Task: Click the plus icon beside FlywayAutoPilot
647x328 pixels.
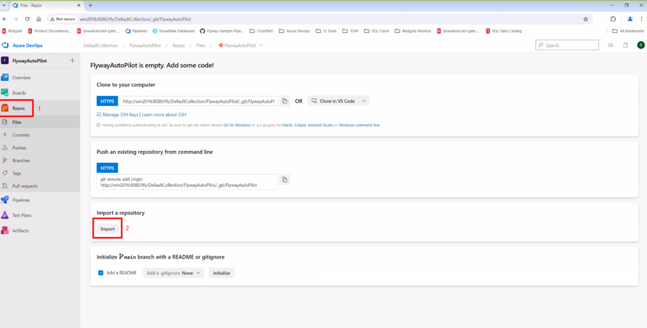Action: coord(72,61)
